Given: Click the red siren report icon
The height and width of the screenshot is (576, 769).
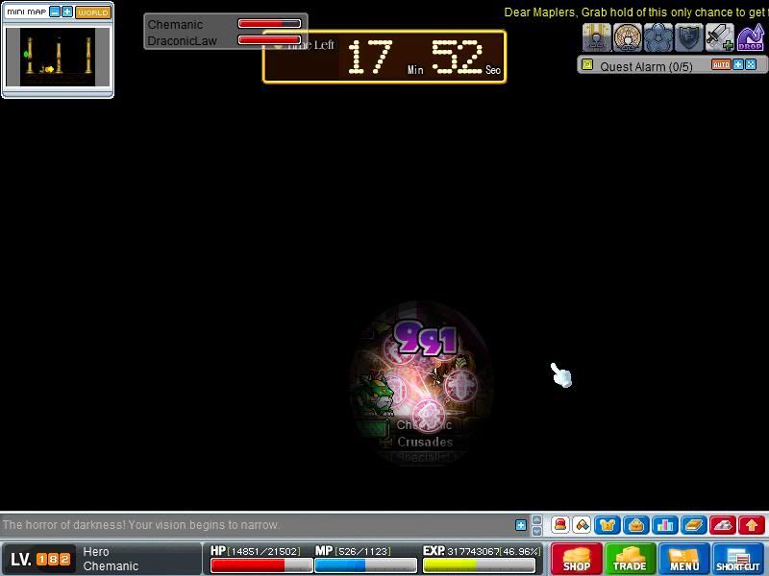Looking at the screenshot, I should click(x=560, y=525).
